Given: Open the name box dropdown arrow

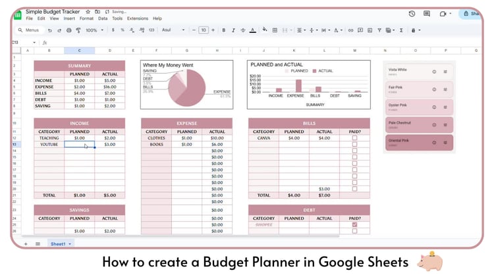Looking at the screenshot, I should (x=34, y=43).
